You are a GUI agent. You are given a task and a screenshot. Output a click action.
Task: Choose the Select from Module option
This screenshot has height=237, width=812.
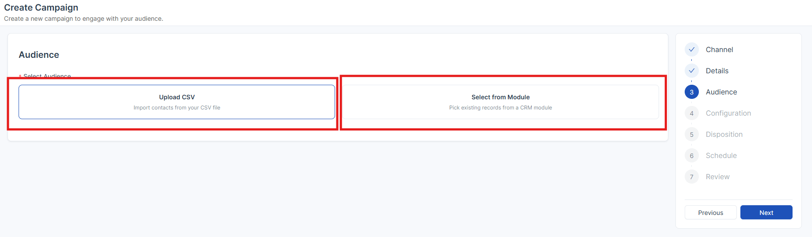pyautogui.click(x=500, y=102)
